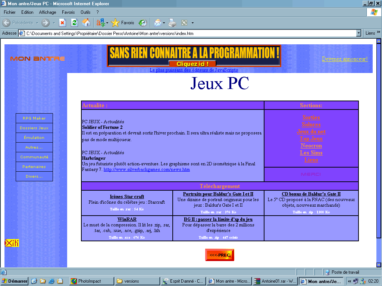This screenshot has height=286, width=382.
Task: Click the Xiti counter icon
Action: (x=12, y=243)
